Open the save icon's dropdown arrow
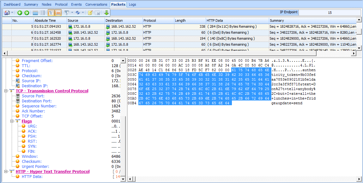This screenshot has height=183, width=363. tap(12, 13)
